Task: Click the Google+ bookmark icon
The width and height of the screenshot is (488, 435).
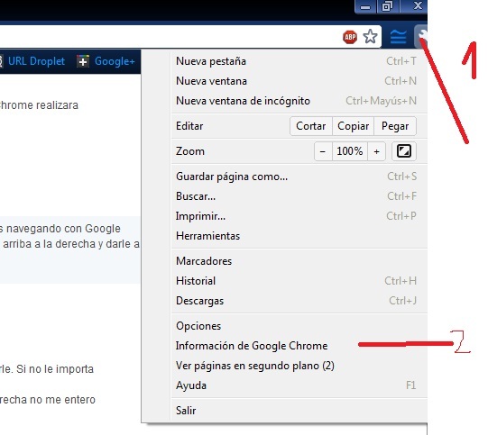Action: [x=83, y=61]
